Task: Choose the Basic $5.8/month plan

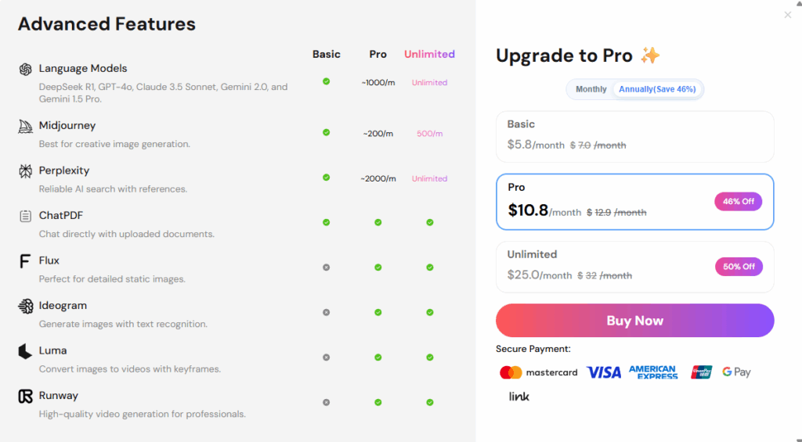Action: coord(634,136)
